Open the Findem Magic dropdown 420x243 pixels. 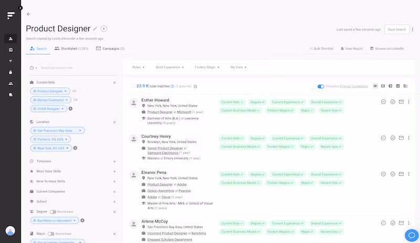pos(207,68)
